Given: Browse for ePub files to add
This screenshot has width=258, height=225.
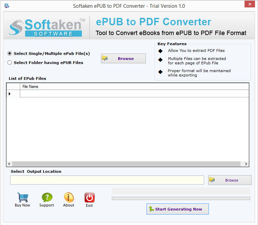Looking at the screenshot, I should point(123,59).
